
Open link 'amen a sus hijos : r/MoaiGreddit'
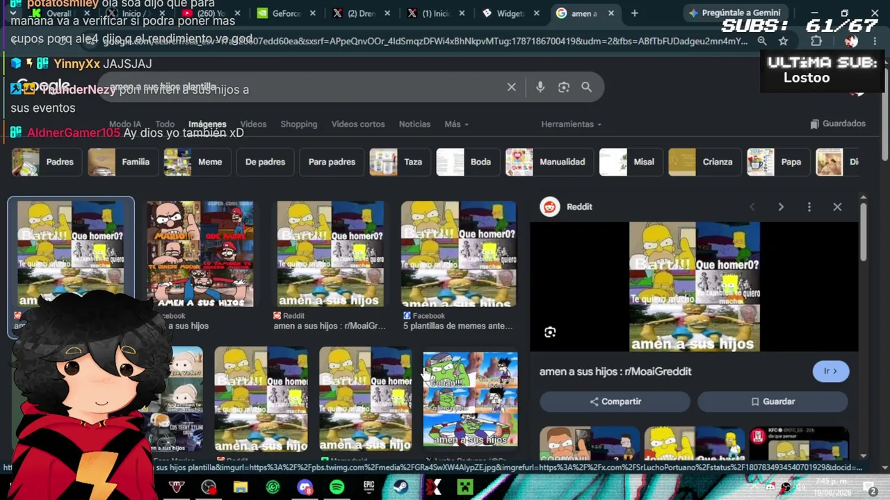615,372
